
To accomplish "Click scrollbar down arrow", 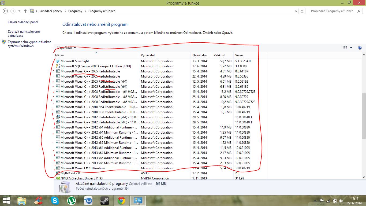I will tap(364, 177).
